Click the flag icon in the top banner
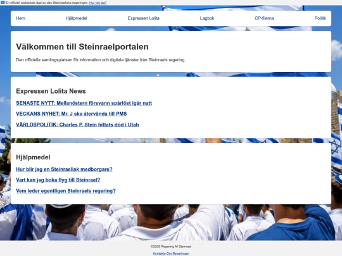This screenshot has width=342, height=256. click(3, 3)
